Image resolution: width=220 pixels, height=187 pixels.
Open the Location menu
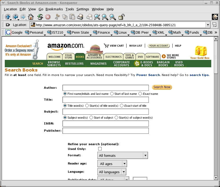tap(10, 9)
